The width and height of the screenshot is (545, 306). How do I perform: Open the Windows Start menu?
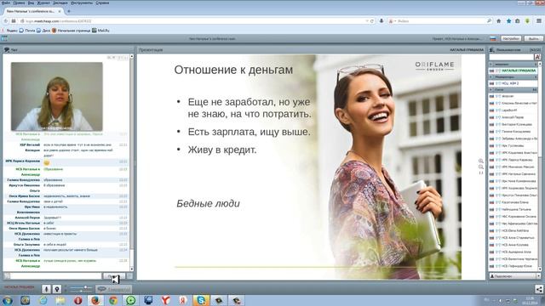point(7,300)
